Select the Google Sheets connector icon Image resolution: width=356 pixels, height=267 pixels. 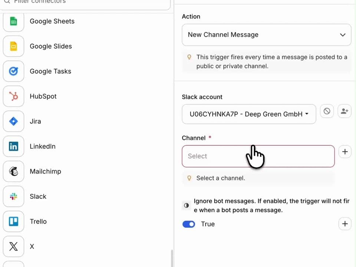click(13, 22)
